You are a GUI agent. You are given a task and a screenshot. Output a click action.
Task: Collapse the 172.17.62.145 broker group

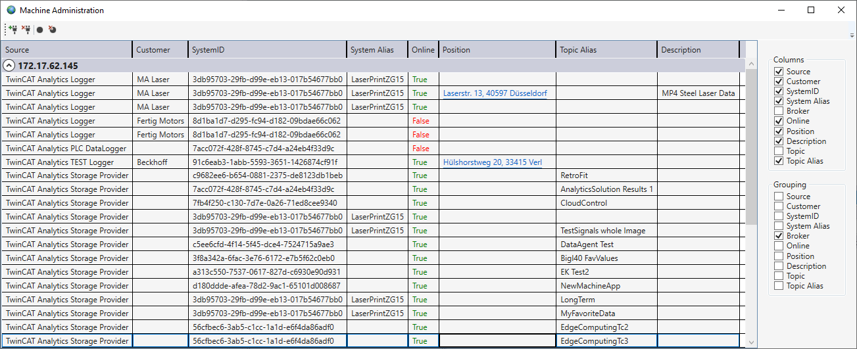[9, 66]
